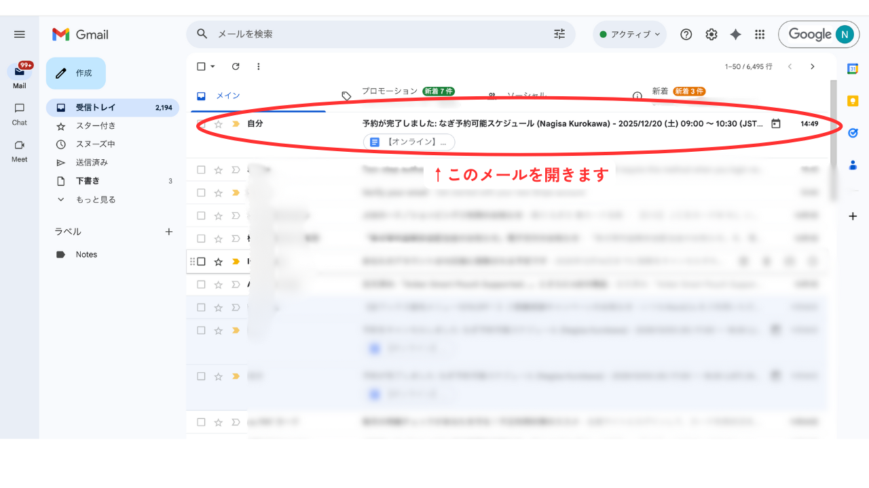Open the 送信済み folder
The image size is (869, 488).
point(92,163)
